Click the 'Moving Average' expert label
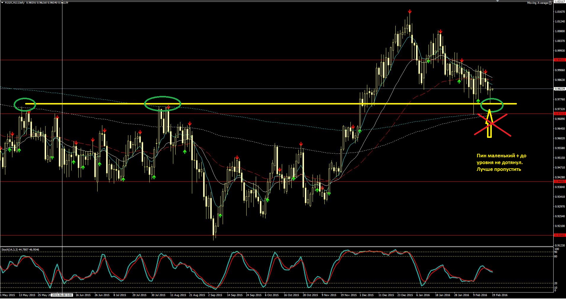This screenshot has height=299, width=566. click(x=538, y=3)
